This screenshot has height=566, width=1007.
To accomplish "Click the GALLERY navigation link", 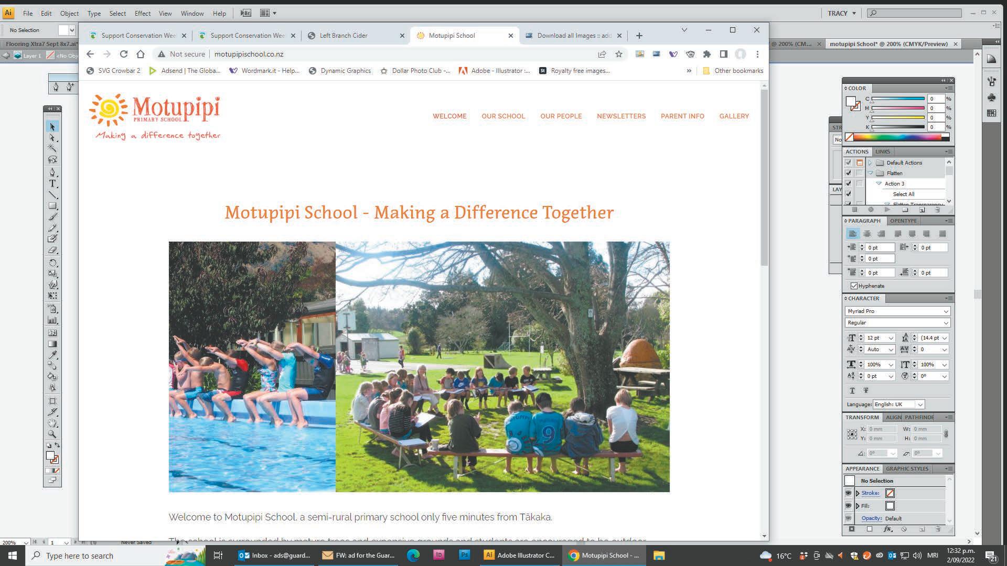I will pos(734,116).
